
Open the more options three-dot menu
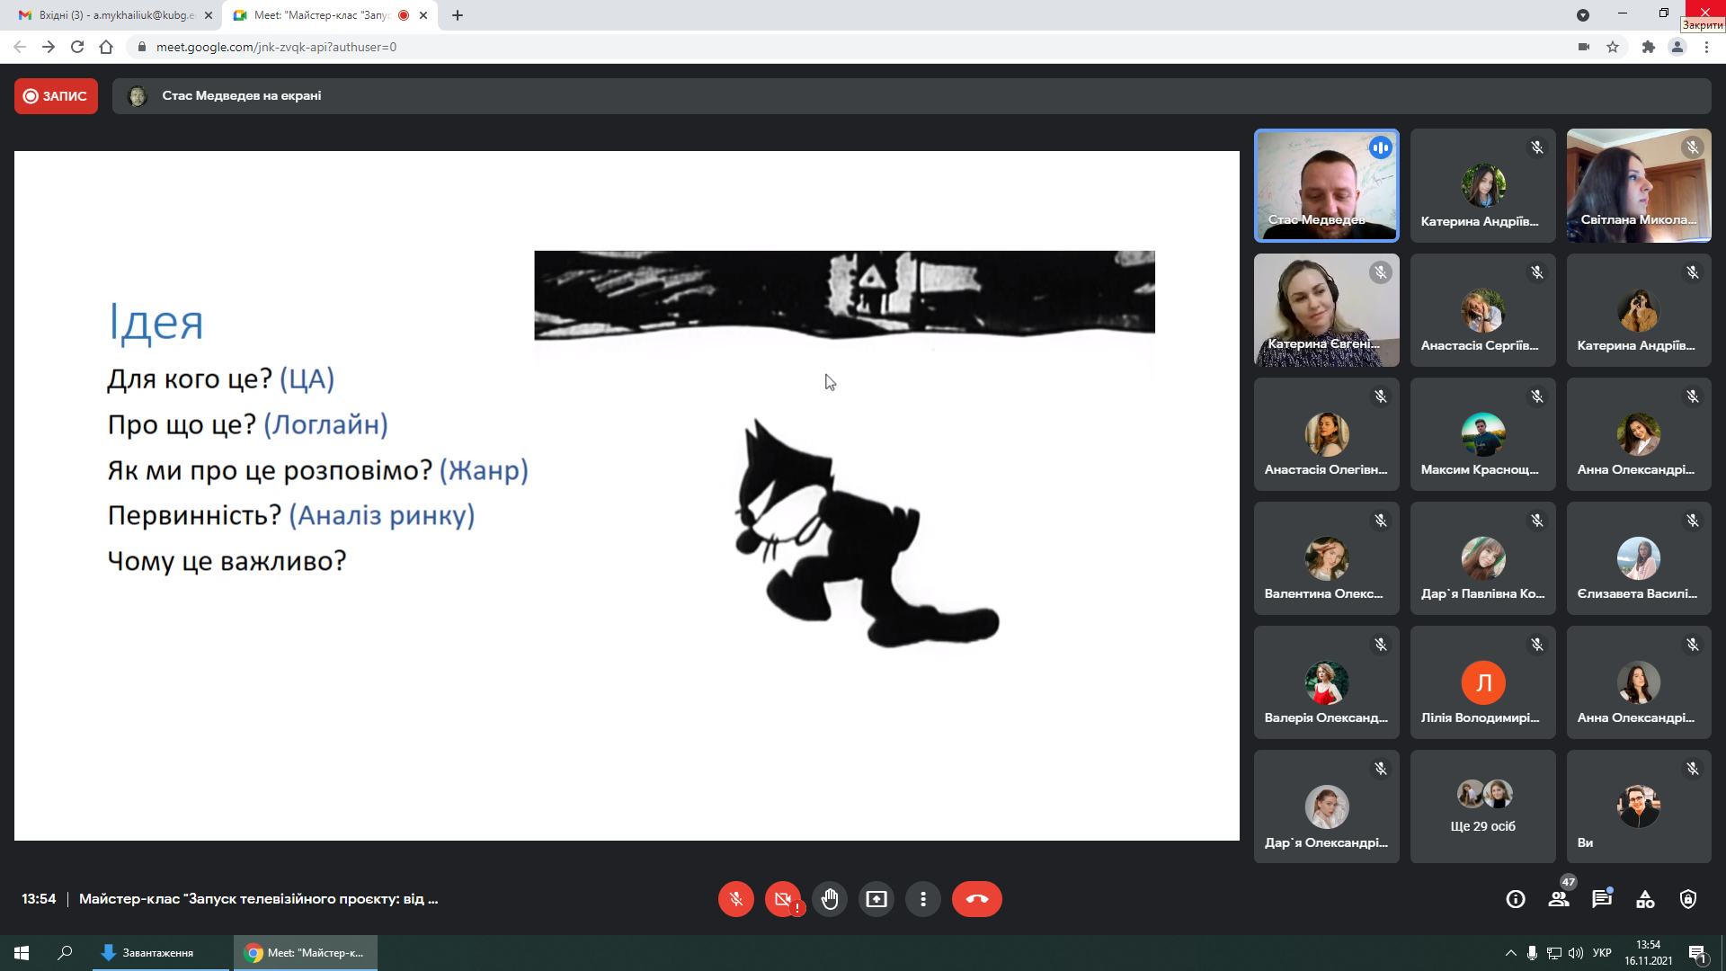(922, 899)
